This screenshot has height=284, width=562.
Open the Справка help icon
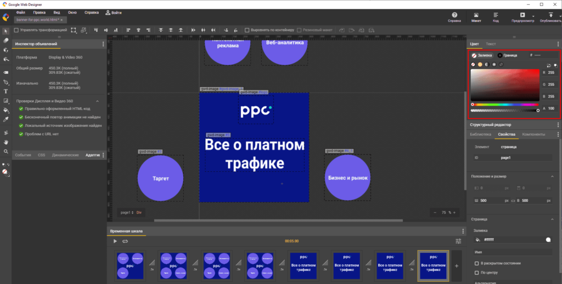point(454,17)
